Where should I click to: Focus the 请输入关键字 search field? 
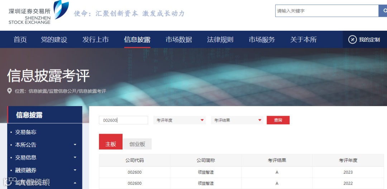tap(327, 11)
